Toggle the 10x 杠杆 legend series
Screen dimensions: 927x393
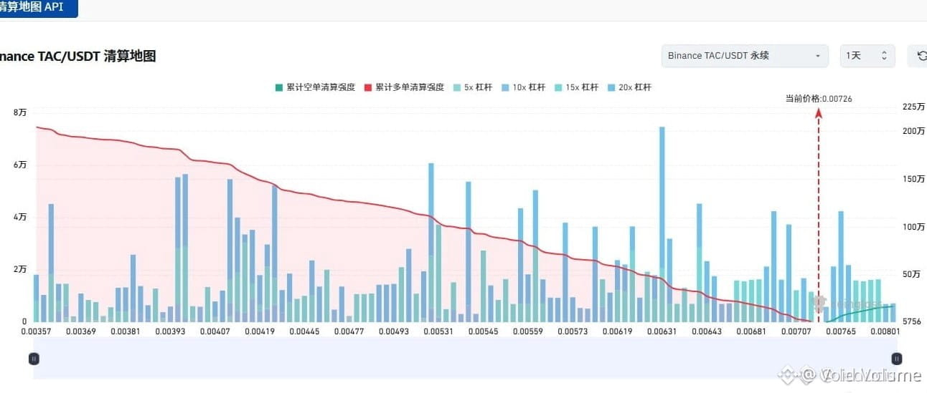523,87
